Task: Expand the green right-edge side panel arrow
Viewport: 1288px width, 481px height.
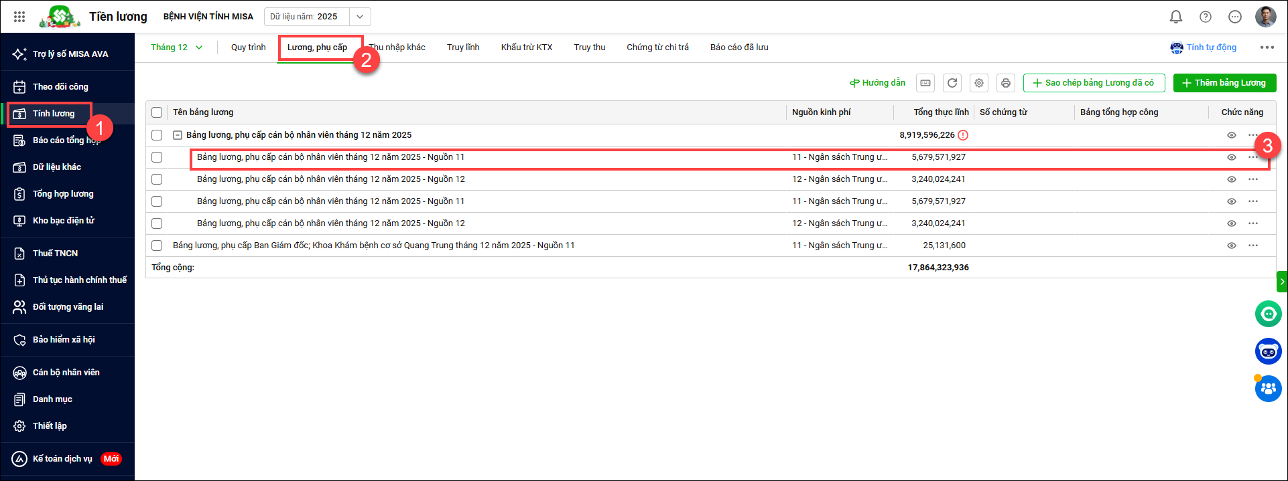Action: [x=1282, y=282]
